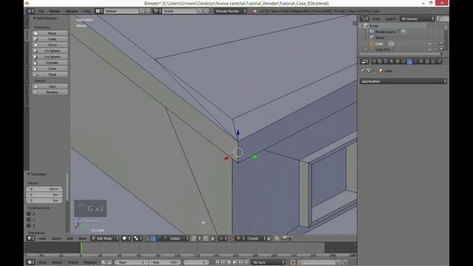The width and height of the screenshot is (473, 266).
Task: Add a Monkey mesh
Action: coord(50,92)
